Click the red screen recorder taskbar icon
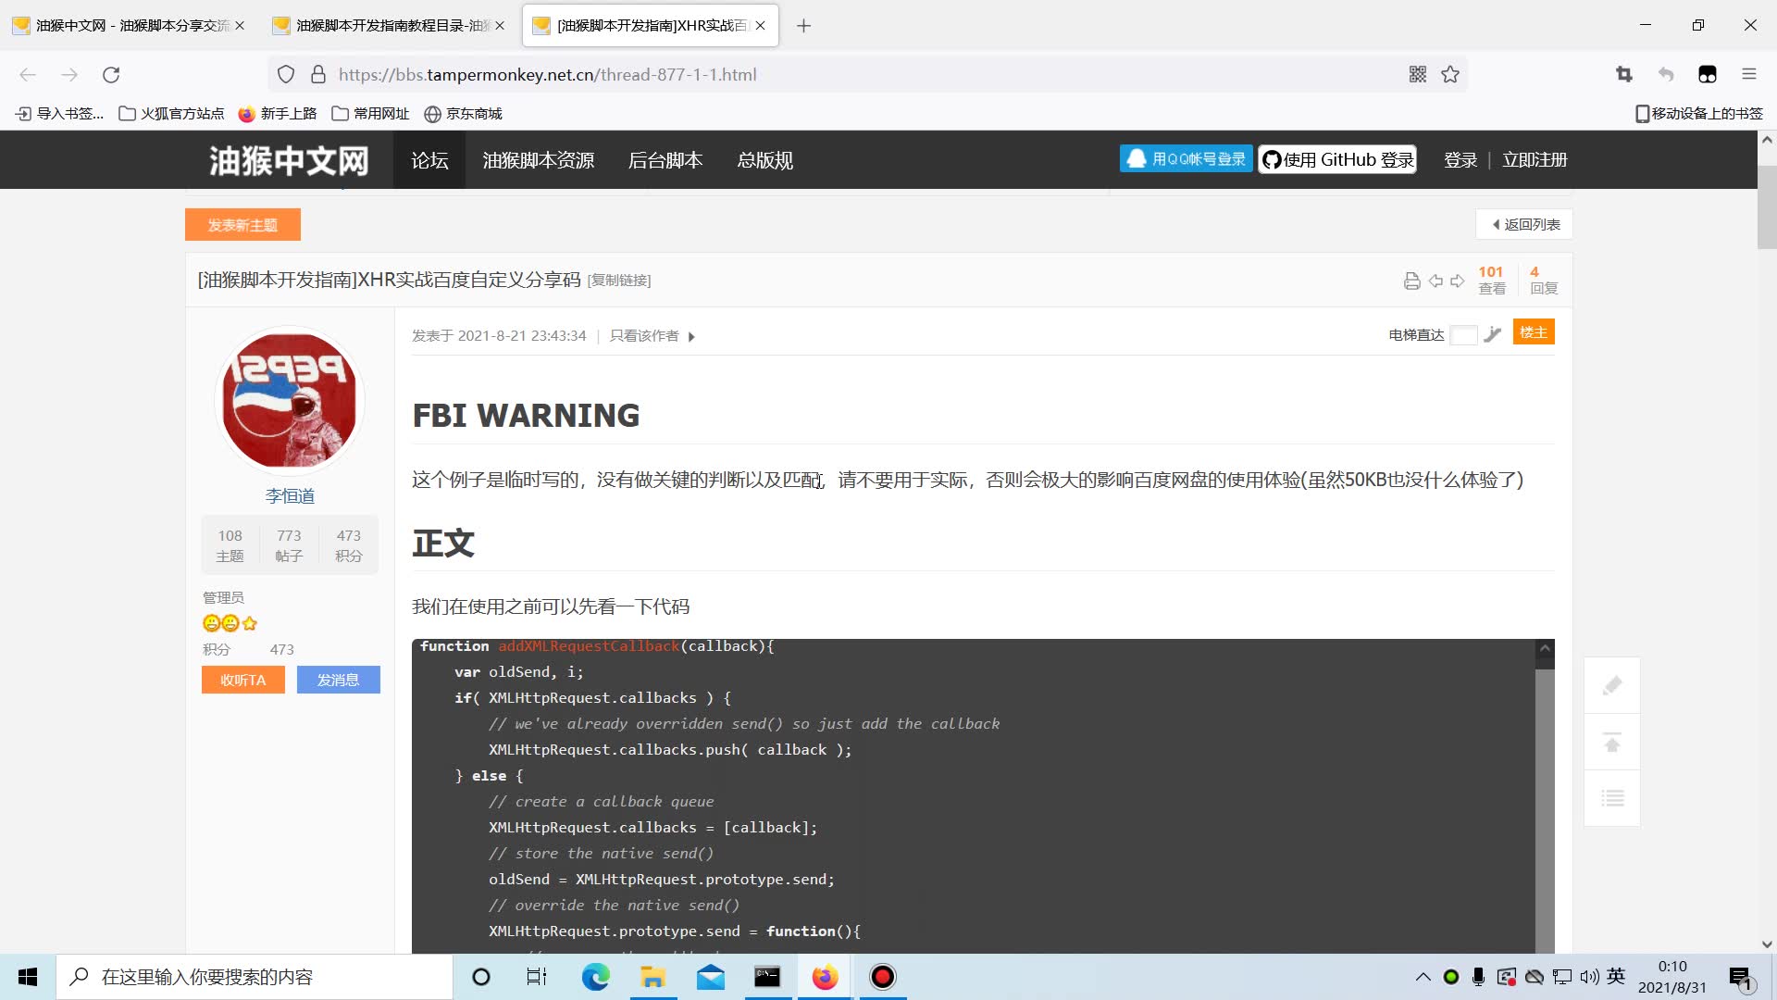This screenshot has height=1000, width=1777. pos(883,977)
